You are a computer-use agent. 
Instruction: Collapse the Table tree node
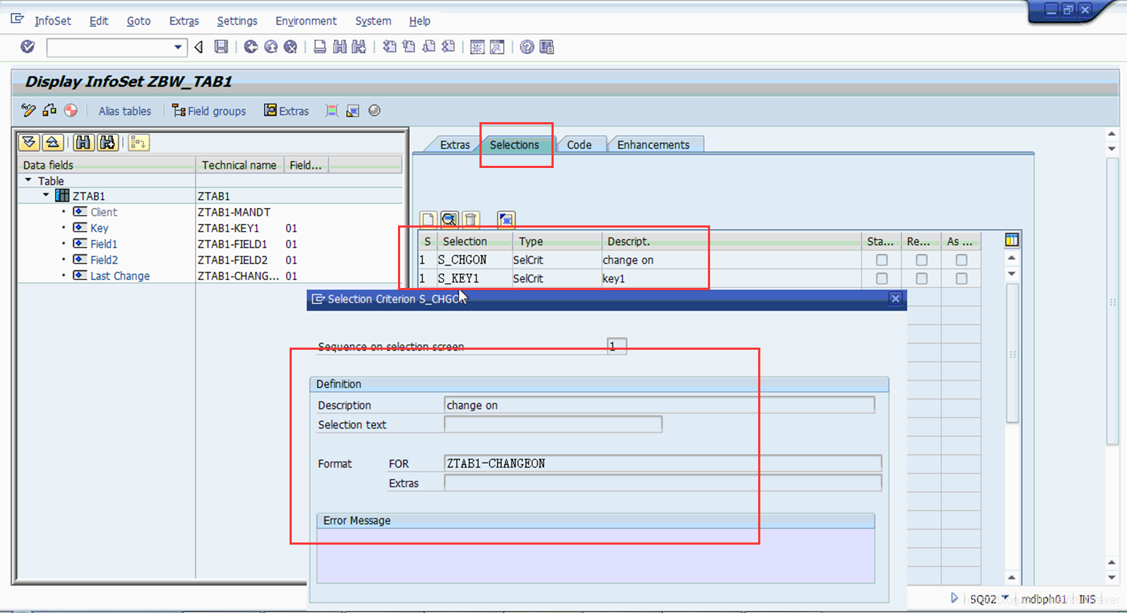28,180
